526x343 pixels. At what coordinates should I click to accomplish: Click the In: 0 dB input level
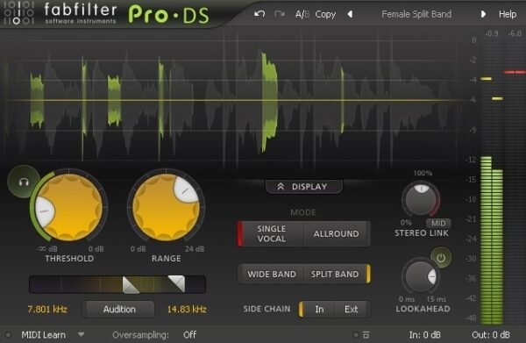tap(424, 334)
